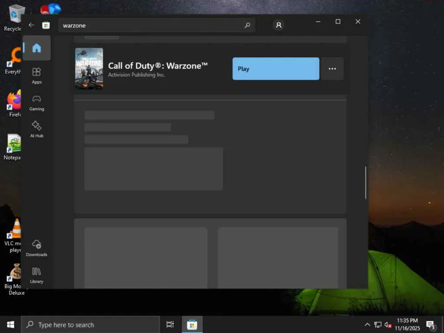Screen dimensions: 444x333
Task: Select the Everything desktop shortcut
Action: point(13,61)
